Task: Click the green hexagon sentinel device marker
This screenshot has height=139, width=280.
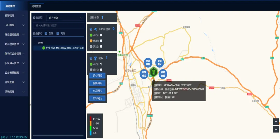Action: [153, 72]
